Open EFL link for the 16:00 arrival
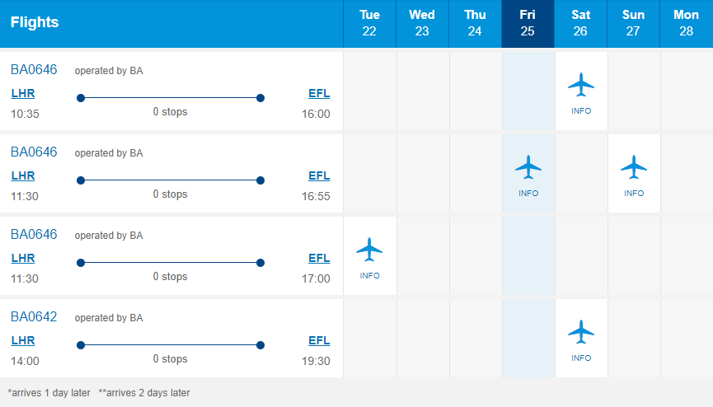713x407 pixels. click(x=319, y=93)
